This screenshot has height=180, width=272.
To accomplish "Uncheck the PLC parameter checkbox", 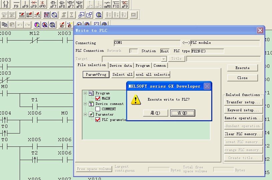I will click(x=98, y=120).
